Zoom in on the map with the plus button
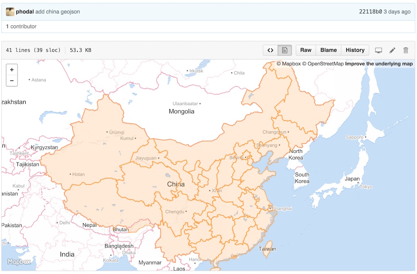Screen dimensions: 417x274 [12, 70]
